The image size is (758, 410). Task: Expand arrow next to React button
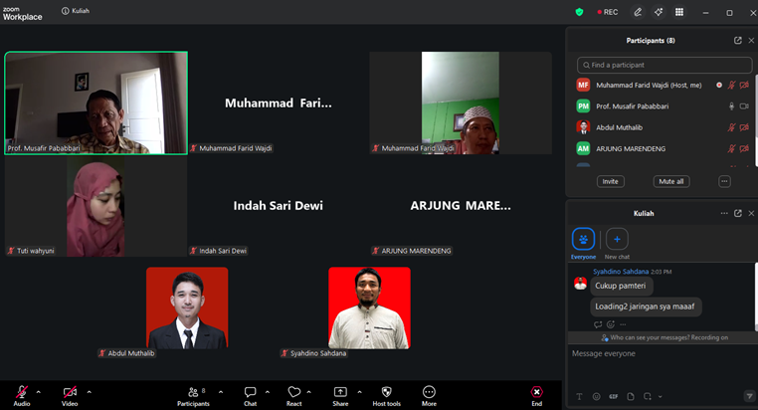click(x=309, y=392)
